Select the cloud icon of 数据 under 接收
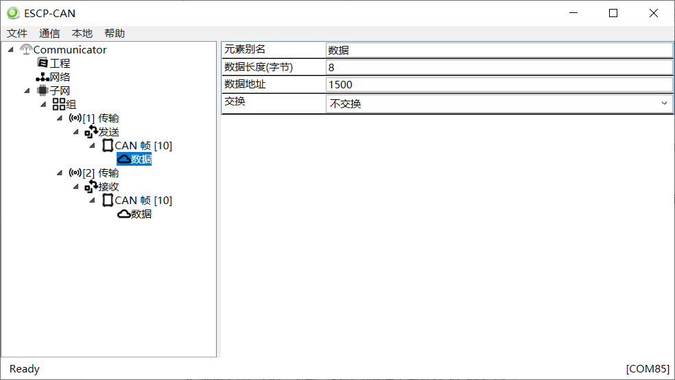 point(123,214)
